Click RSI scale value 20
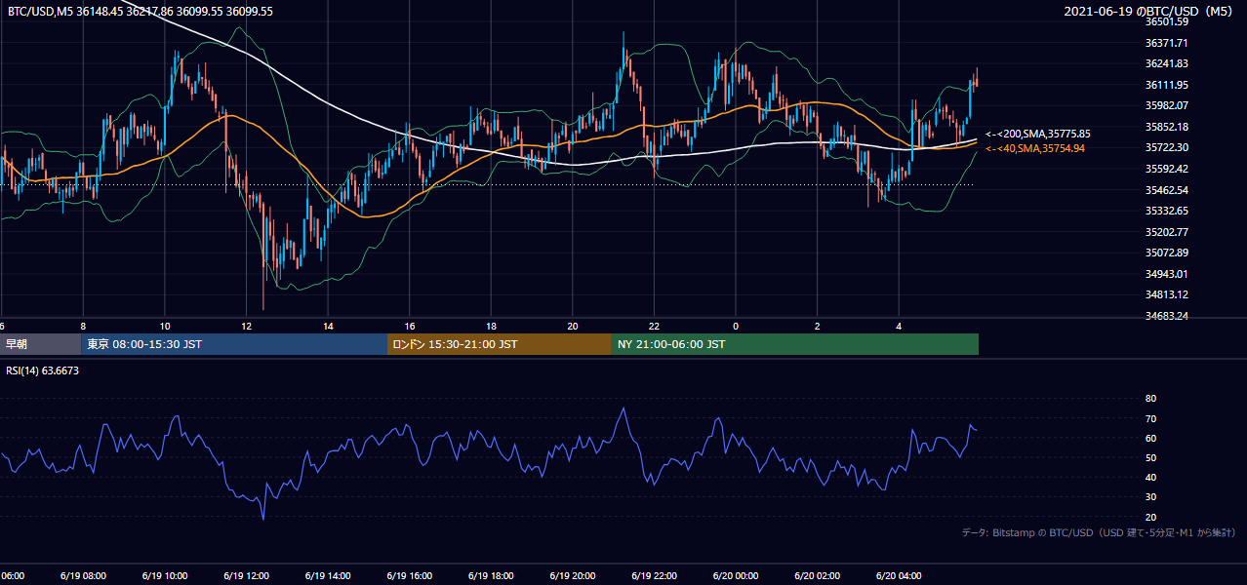 coord(1150,517)
